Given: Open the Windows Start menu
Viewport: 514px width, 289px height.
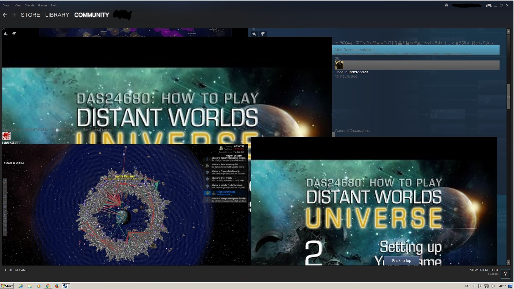Looking at the screenshot, I should (7, 286).
